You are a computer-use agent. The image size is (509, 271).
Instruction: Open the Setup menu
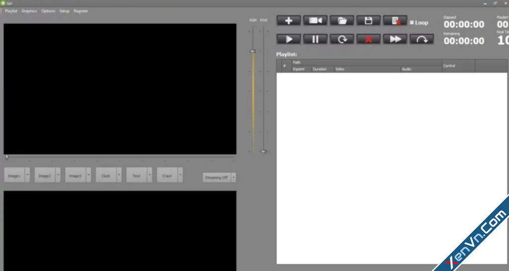tap(64, 11)
